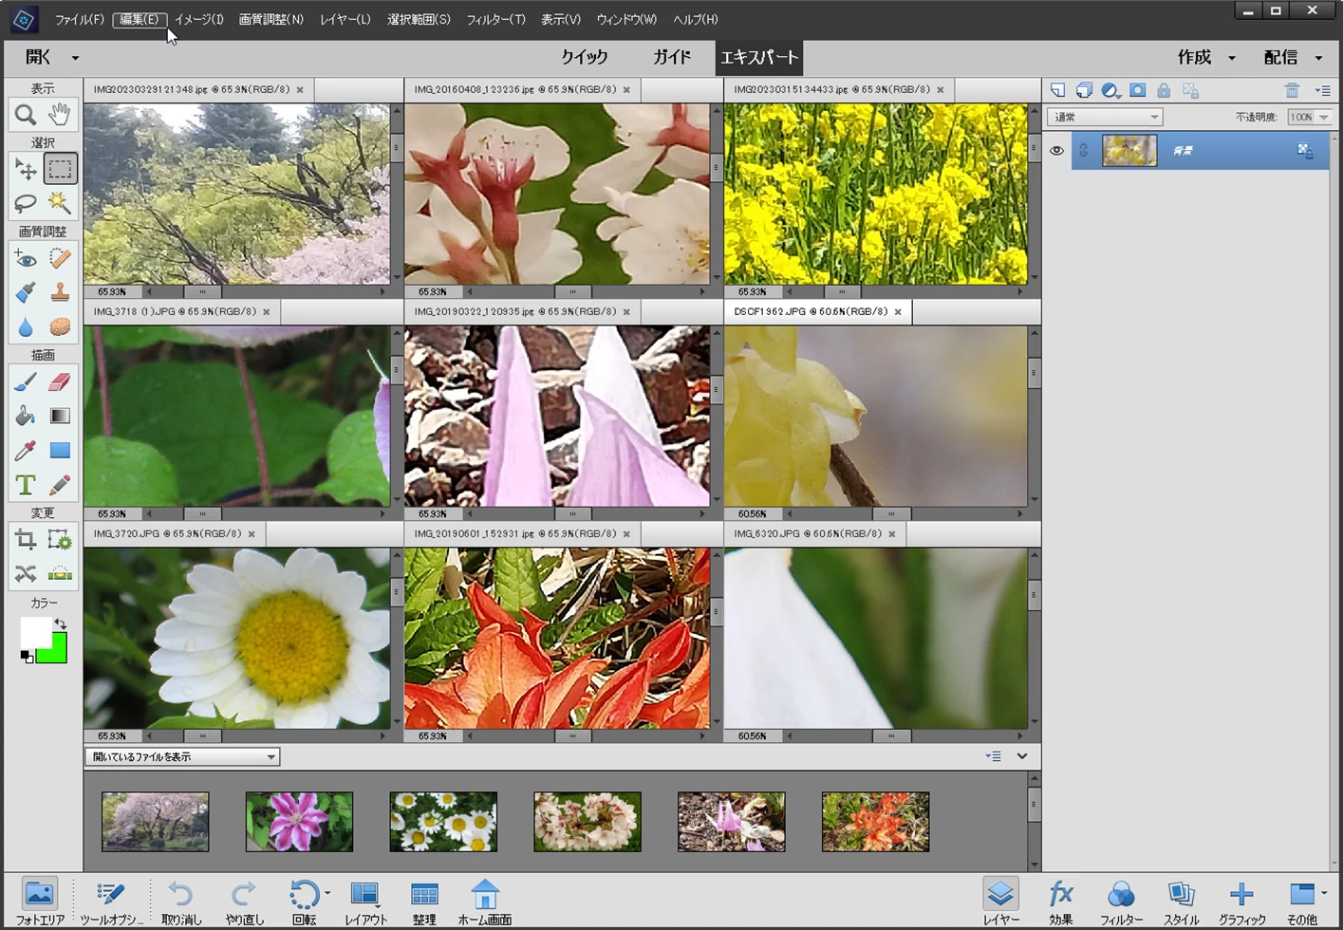Select the Rectangle shape tool
The image size is (1343, 930).
coord(60,450)
